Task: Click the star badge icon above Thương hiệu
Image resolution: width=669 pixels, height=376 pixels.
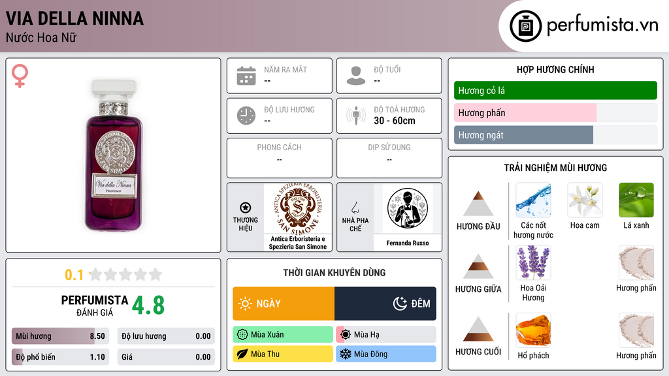Action: 246,208
